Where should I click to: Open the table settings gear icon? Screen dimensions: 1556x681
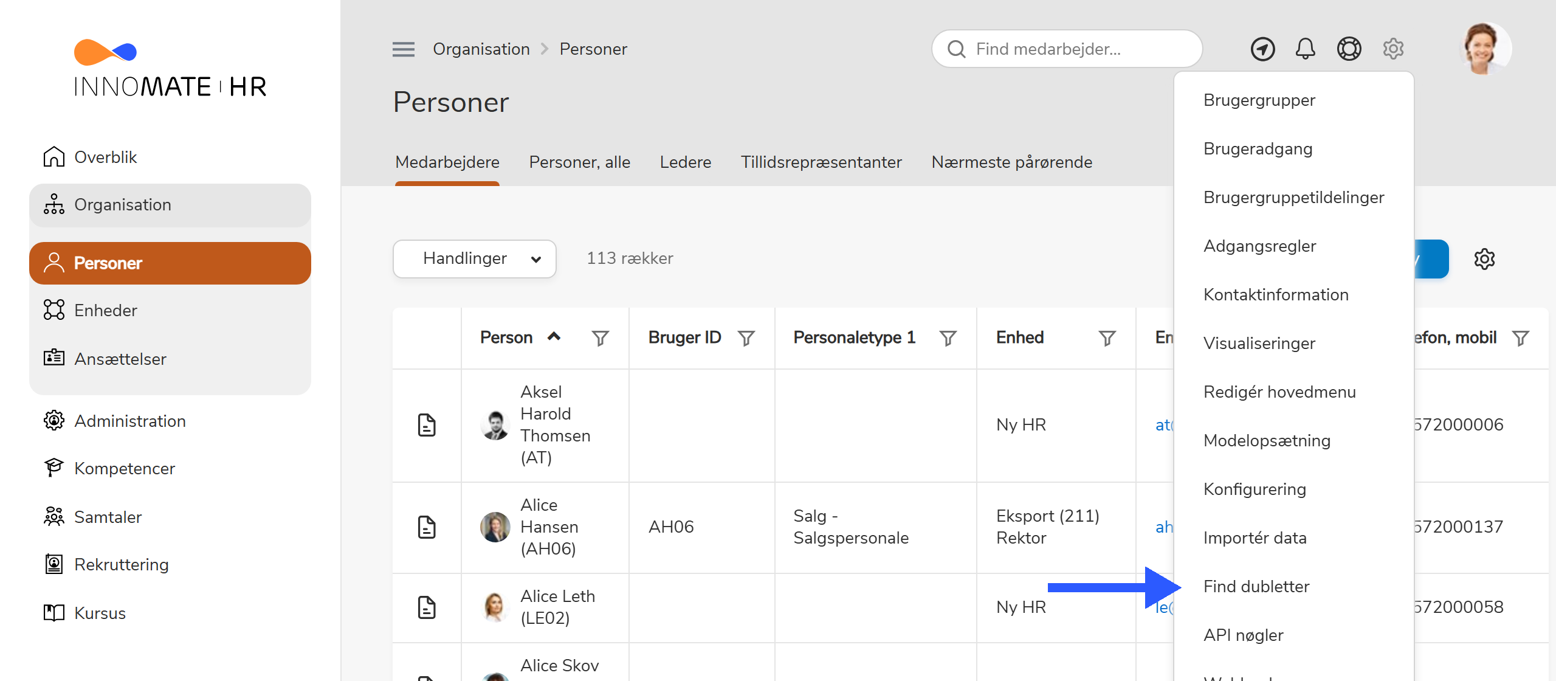tap(1484, 259)
